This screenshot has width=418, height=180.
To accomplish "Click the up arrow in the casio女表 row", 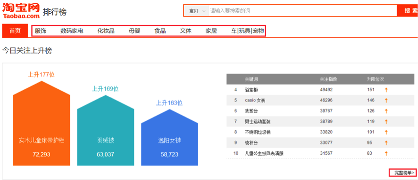I will point(386,101).
